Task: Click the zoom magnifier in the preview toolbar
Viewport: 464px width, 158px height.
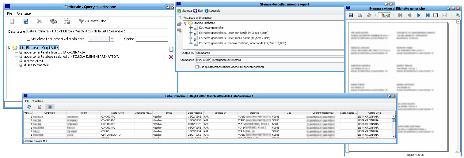Action: click(x=458, y=15)
